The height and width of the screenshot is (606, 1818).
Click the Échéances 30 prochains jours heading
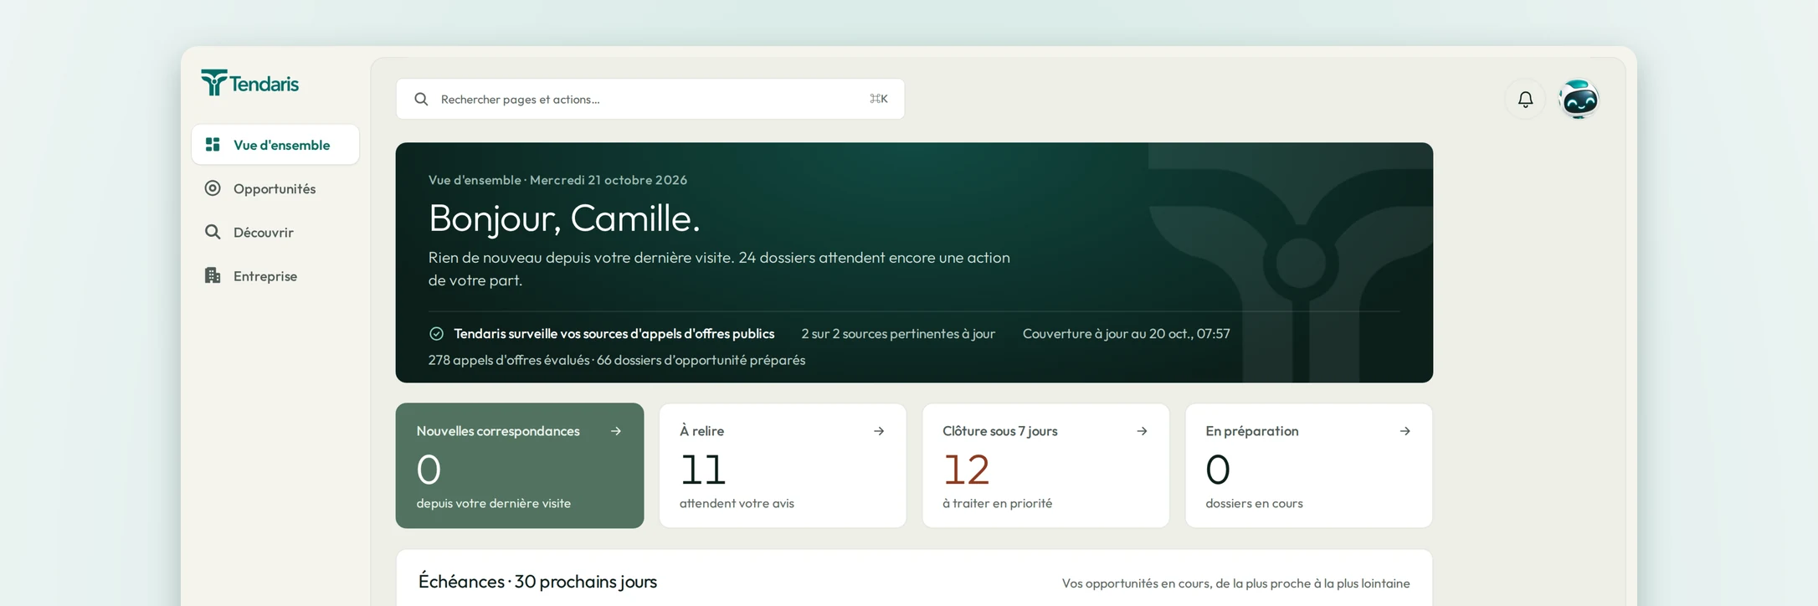click(x=537, y=582)
